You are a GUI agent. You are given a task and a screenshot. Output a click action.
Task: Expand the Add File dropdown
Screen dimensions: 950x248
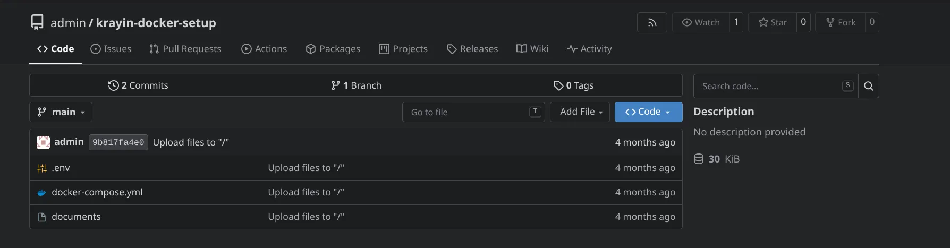(x=580, y=112)
